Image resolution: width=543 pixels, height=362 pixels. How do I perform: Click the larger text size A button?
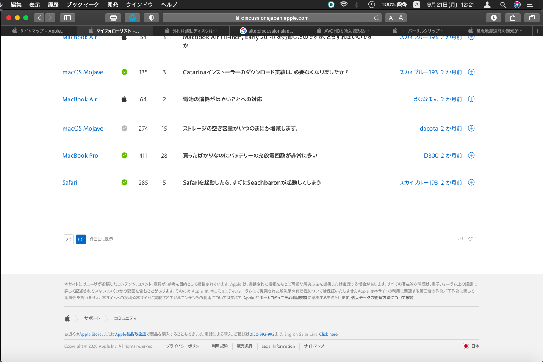click(x=401, y=18)
